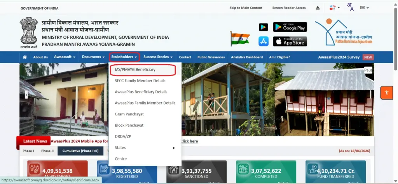Viewport: 398px width, 184px height.
Task: Open the Analytics Dashboard
Action: [x=247, y=57]
